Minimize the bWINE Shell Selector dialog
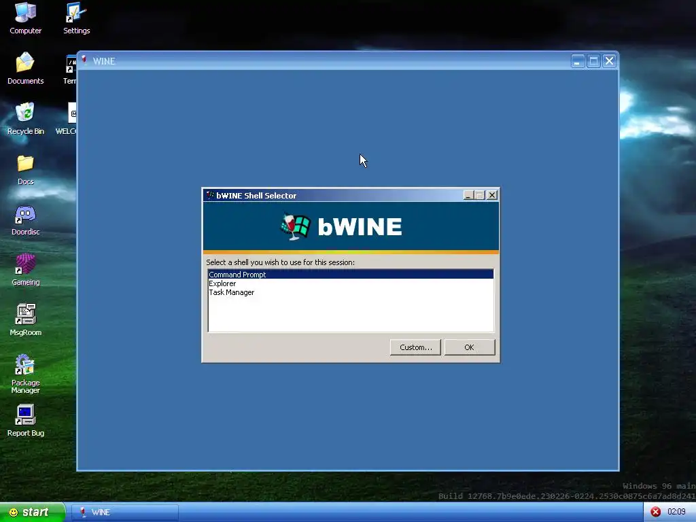The image size is (696, 522). [468, 195]
